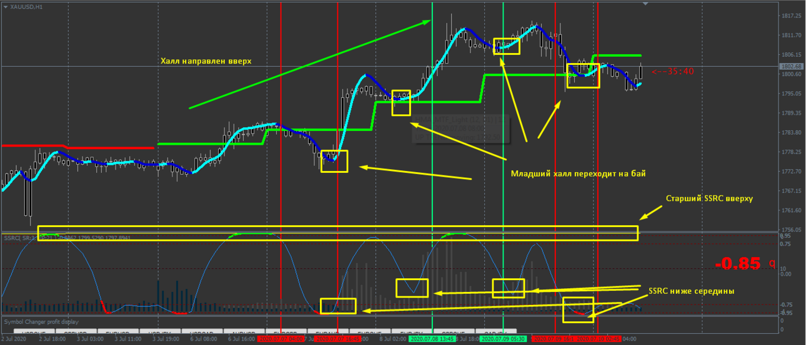Viewport: 806px width, 345px height.
Task: Click the 1778.25 price scale value
Action: [x=790, y=152]
